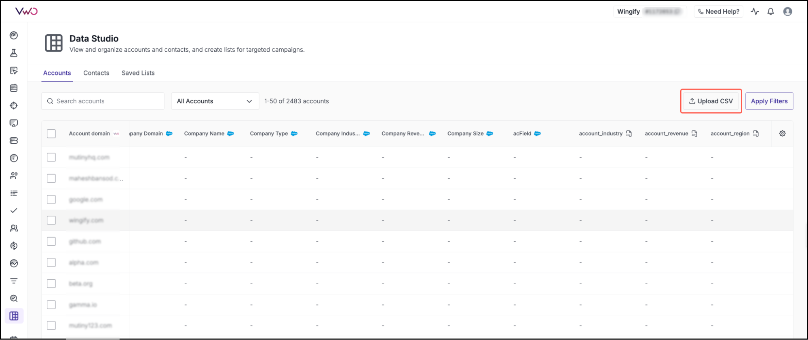Click the funnel lines icon in sidebar
This screenshot has height=340, width=808.
click(14, 281)
